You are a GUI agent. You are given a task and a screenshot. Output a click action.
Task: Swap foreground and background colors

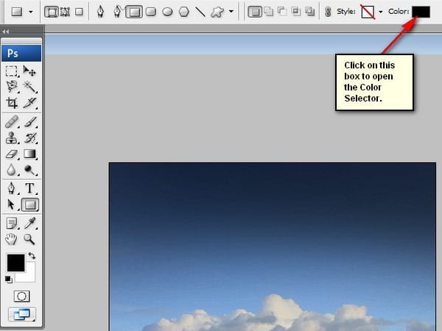(x=32, y=255)
